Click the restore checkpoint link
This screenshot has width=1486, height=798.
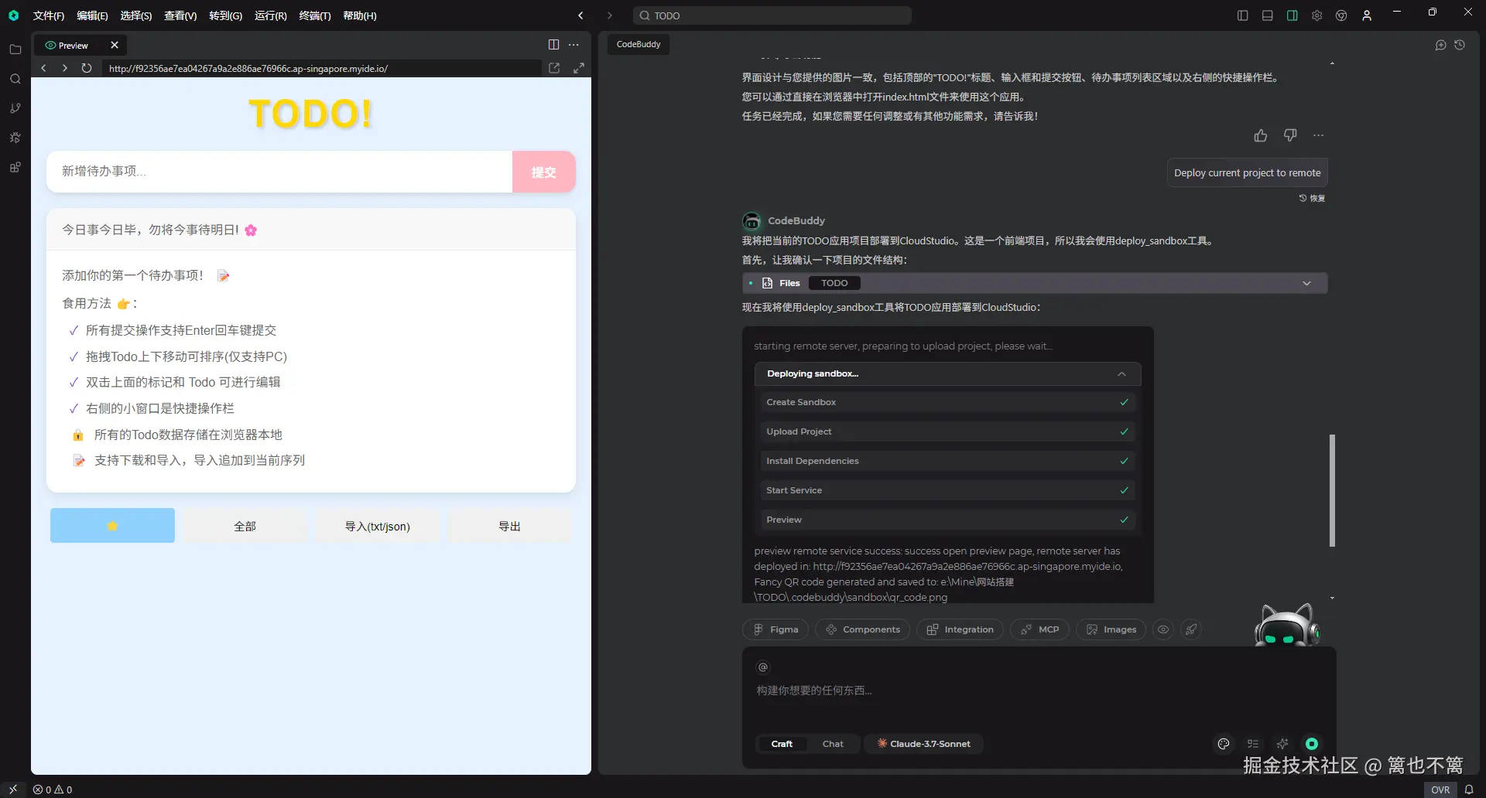pyautogui.click(x=1312, y=198)
